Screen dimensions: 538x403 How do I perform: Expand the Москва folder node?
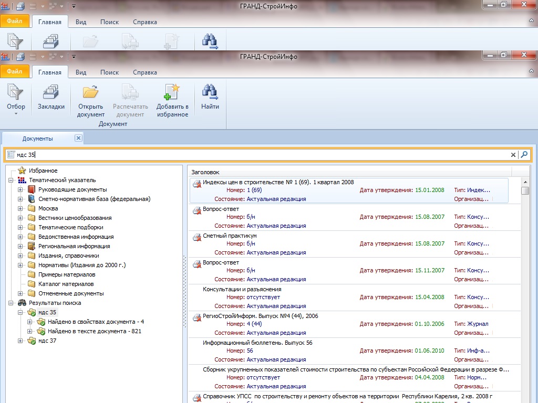click(20, 208)
